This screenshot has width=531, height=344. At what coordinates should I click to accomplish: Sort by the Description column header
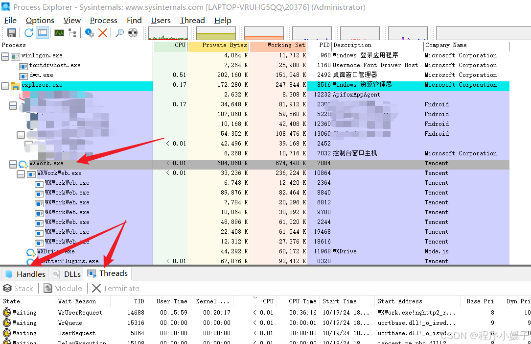[378, 45]
